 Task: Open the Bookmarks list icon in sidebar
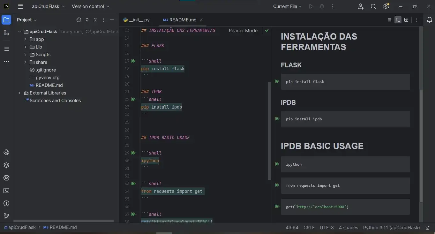pos(6,49)
